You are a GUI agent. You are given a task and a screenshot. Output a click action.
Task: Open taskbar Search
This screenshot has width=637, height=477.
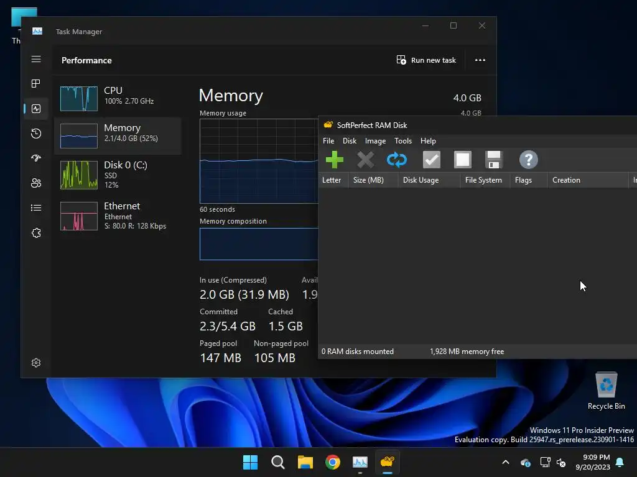(x=278, y=462)
